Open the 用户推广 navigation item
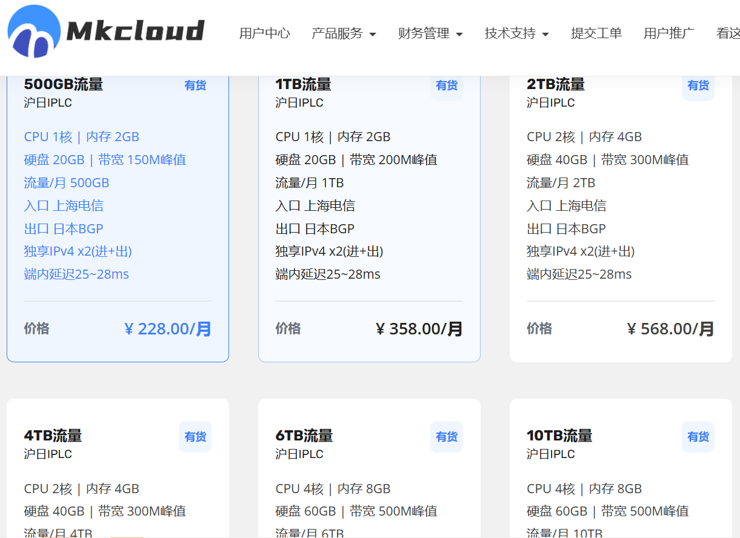Viewport: 740px width, 538px height. [668, 34]
